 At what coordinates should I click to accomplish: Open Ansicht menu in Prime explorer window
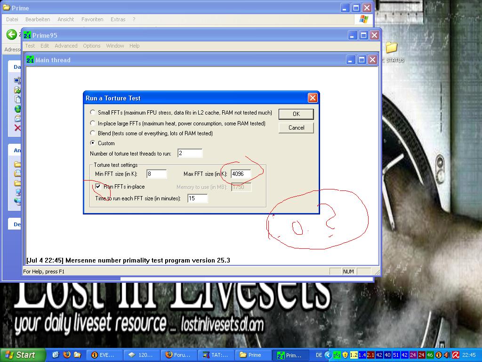click(x=66, y=19)
